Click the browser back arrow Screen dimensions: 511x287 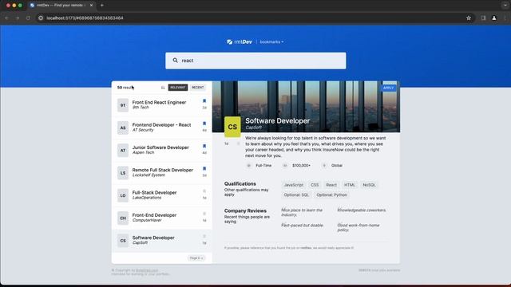pyautogui.click(x=6, y=18)
